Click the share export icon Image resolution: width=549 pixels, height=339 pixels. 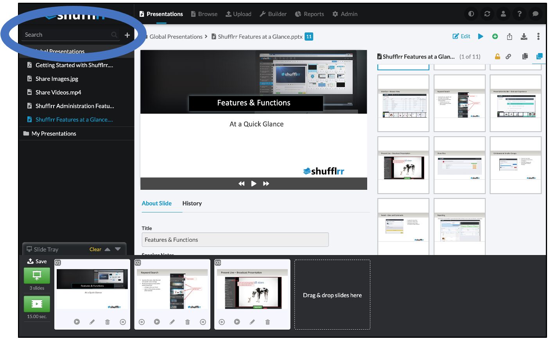510,36
